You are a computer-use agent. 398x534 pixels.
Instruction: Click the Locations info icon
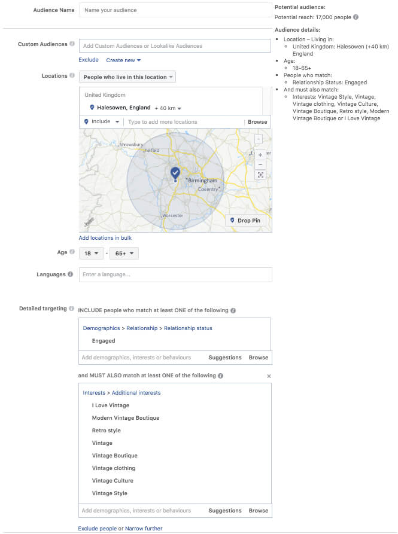[72, 75]
